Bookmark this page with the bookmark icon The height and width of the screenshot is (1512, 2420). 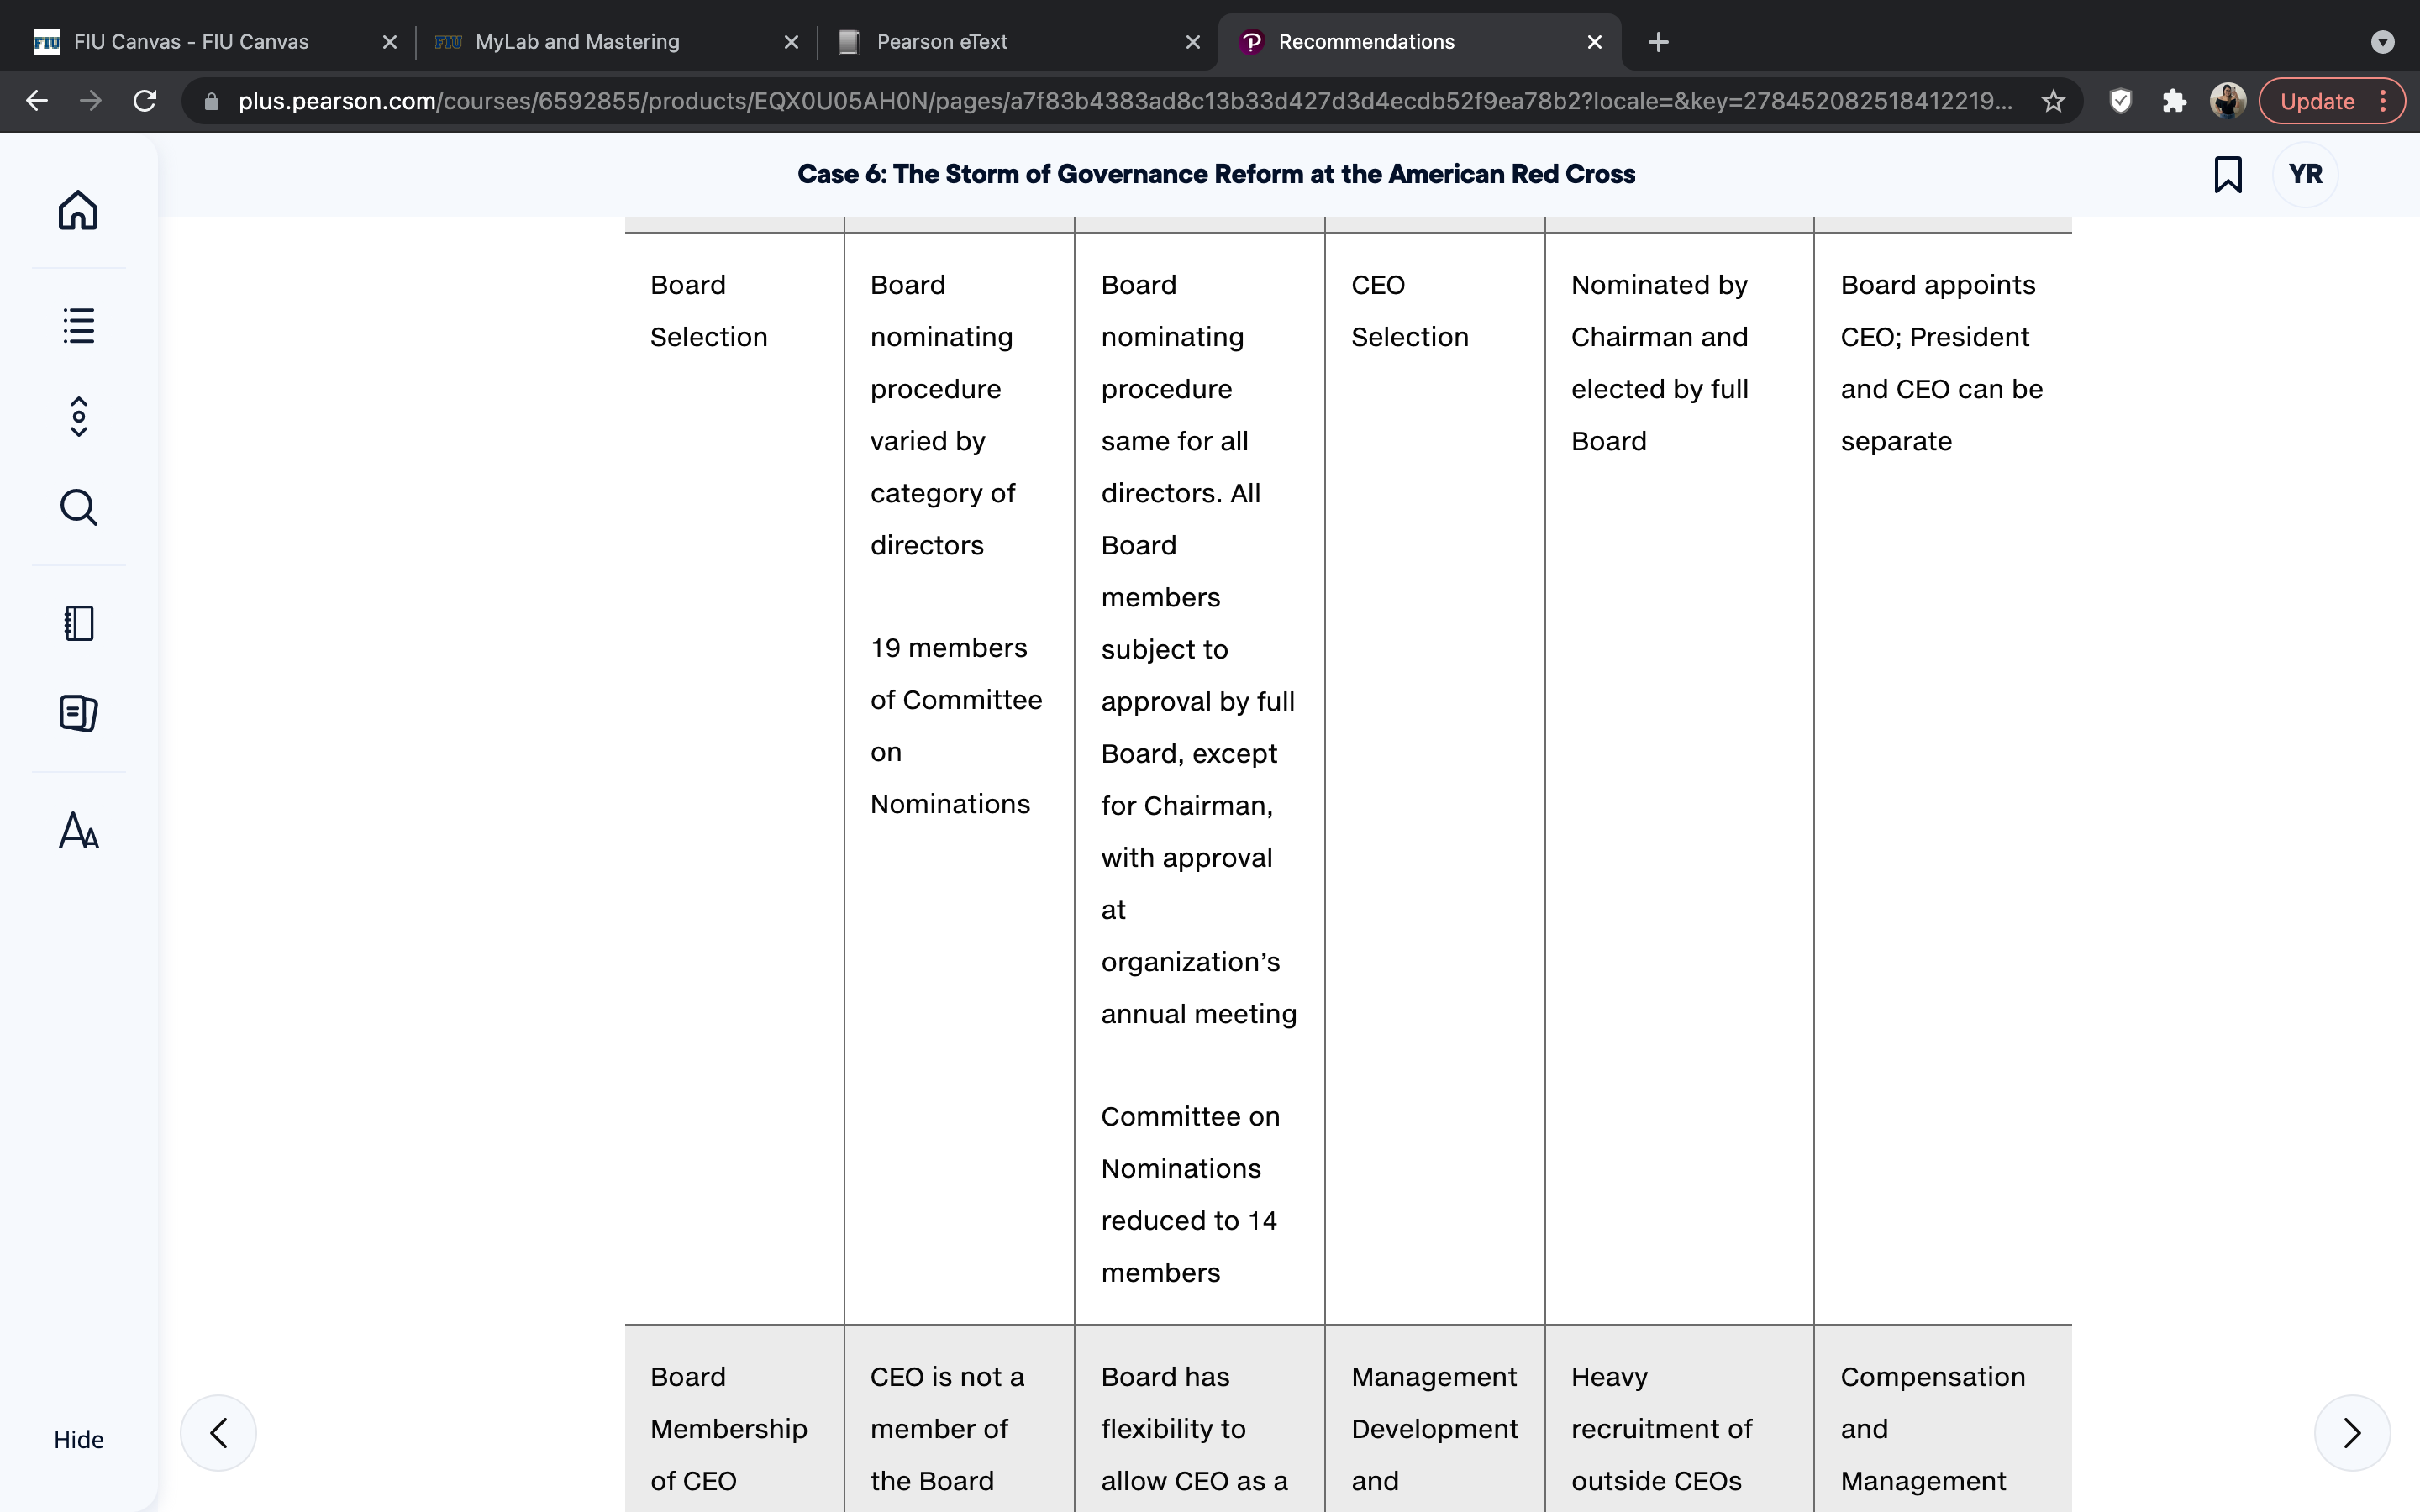pos(2228,174)
